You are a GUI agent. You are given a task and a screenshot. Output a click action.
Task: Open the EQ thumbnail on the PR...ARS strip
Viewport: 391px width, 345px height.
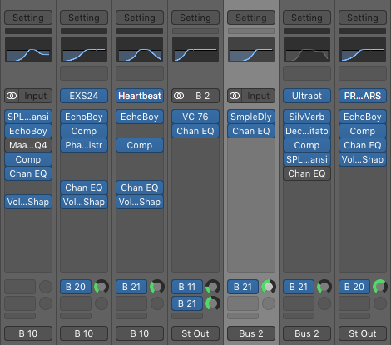pos(363,49)
